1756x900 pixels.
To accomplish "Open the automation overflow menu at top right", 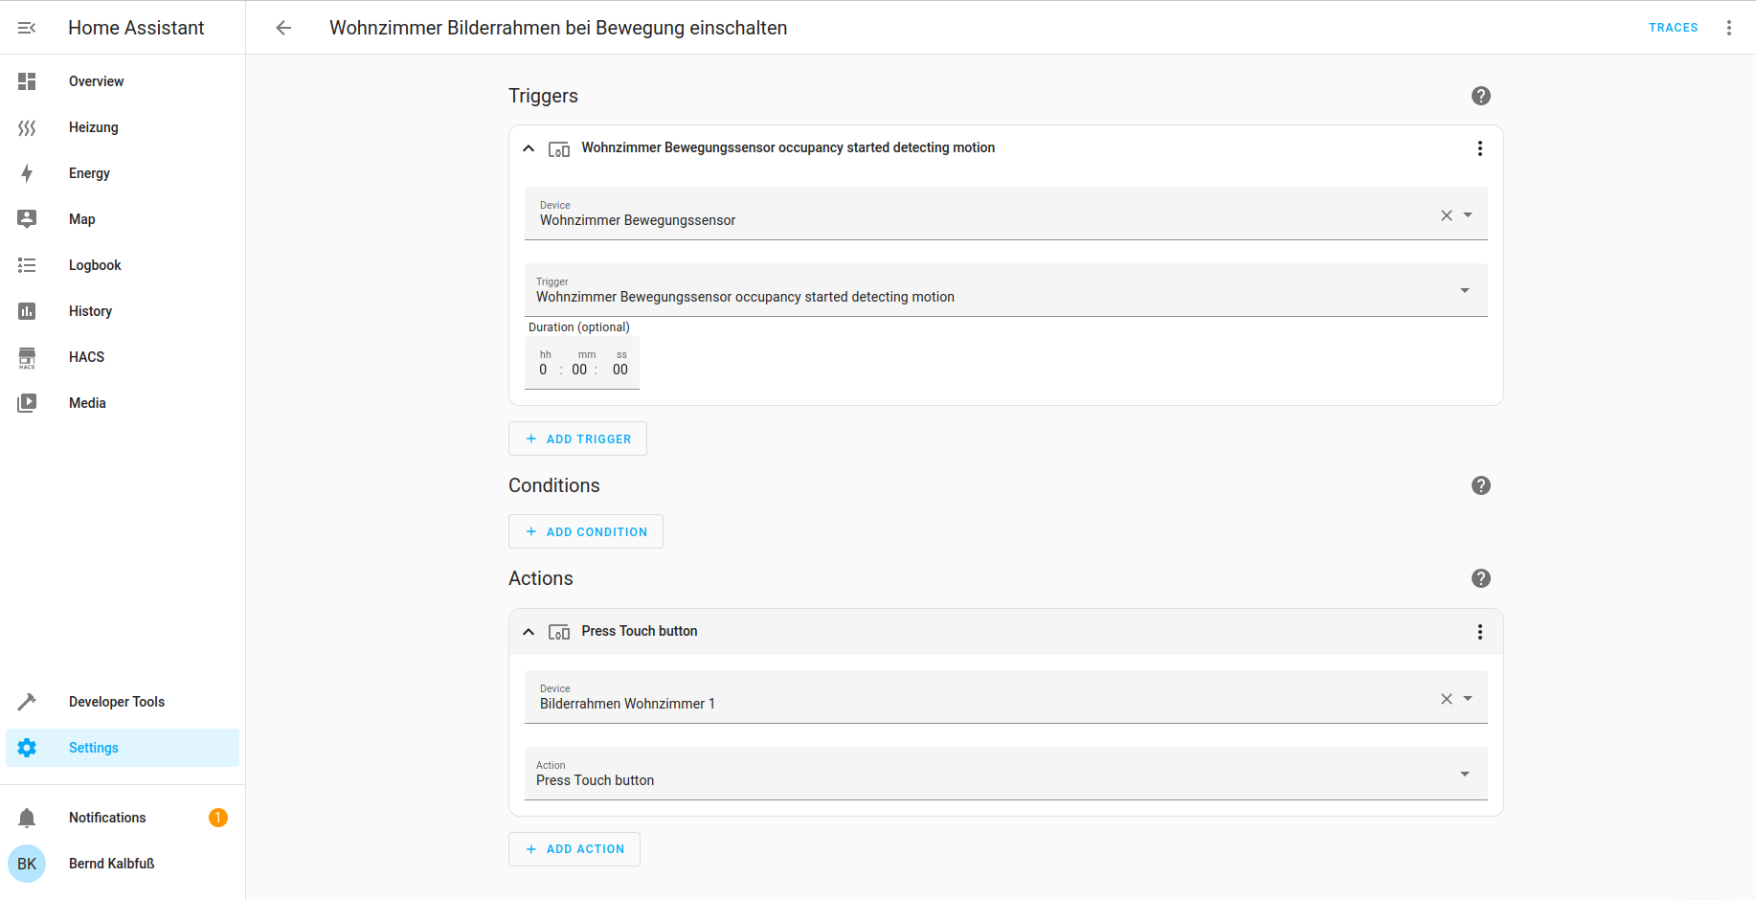I will pos(1729,28).
